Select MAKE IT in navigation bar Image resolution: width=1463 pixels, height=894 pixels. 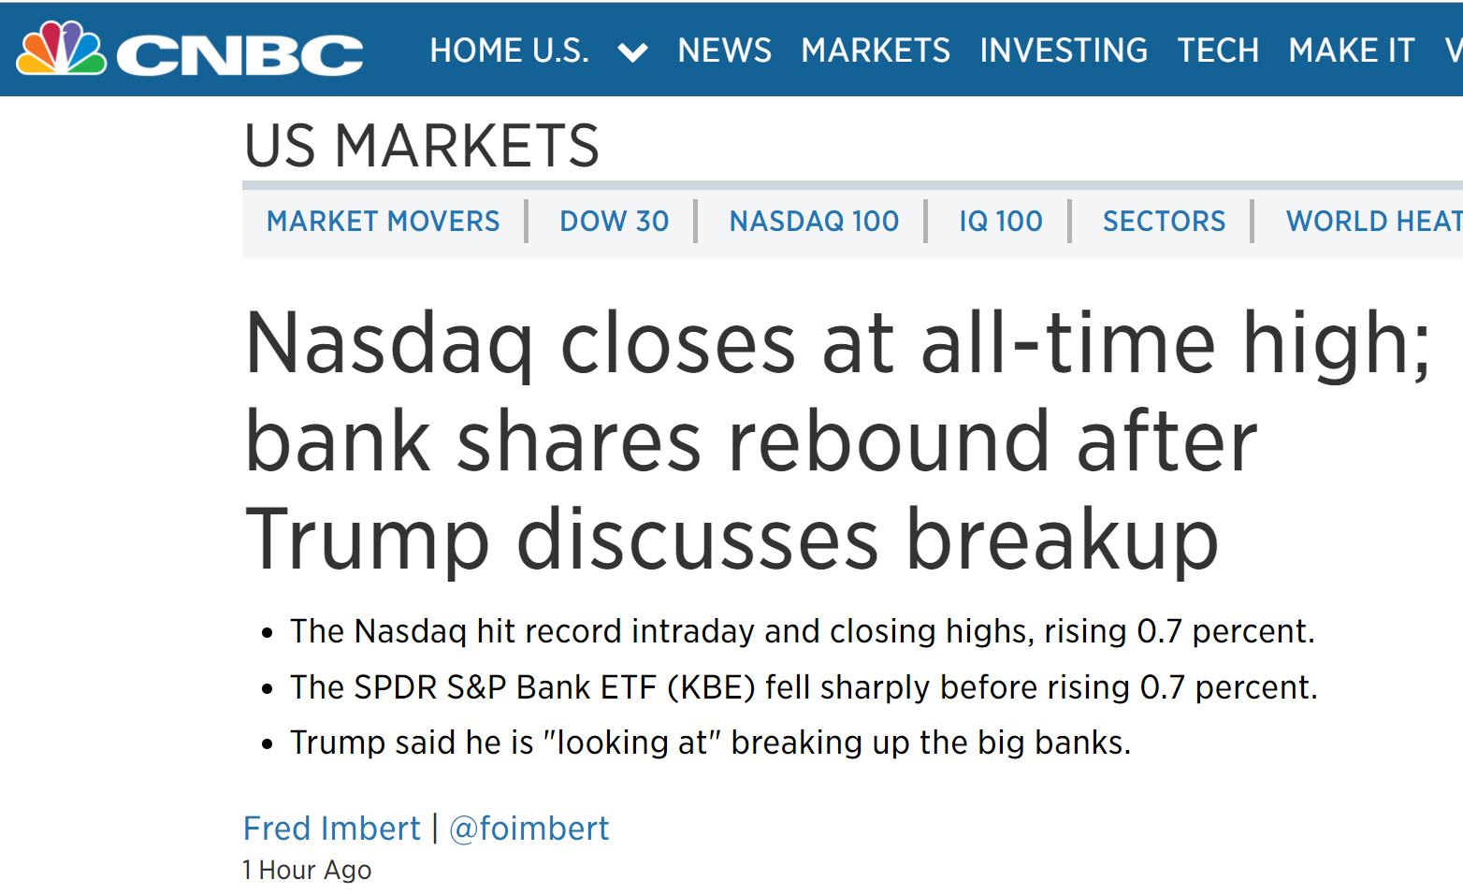[x=1351, y=50]
